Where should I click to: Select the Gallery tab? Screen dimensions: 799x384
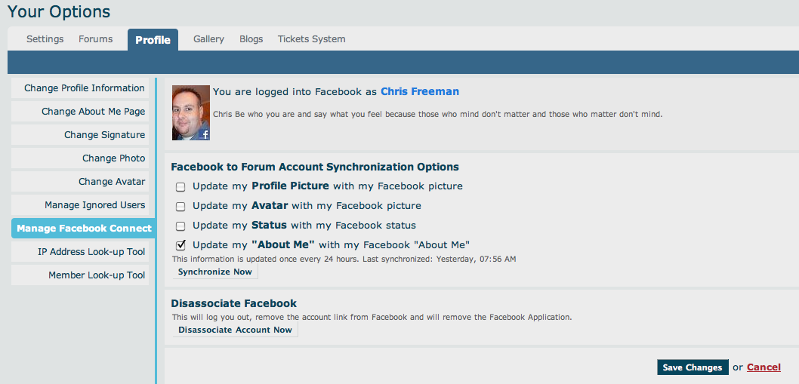pos(208,39)
